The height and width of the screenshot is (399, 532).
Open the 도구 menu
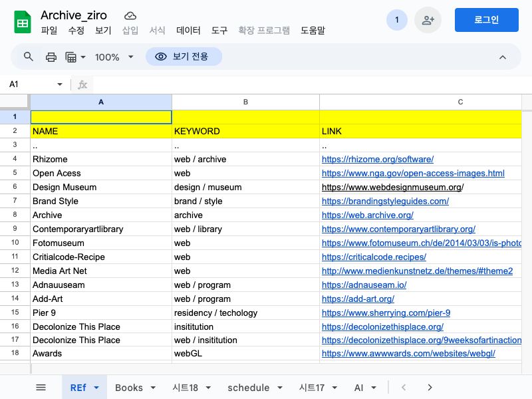[219, 31]
